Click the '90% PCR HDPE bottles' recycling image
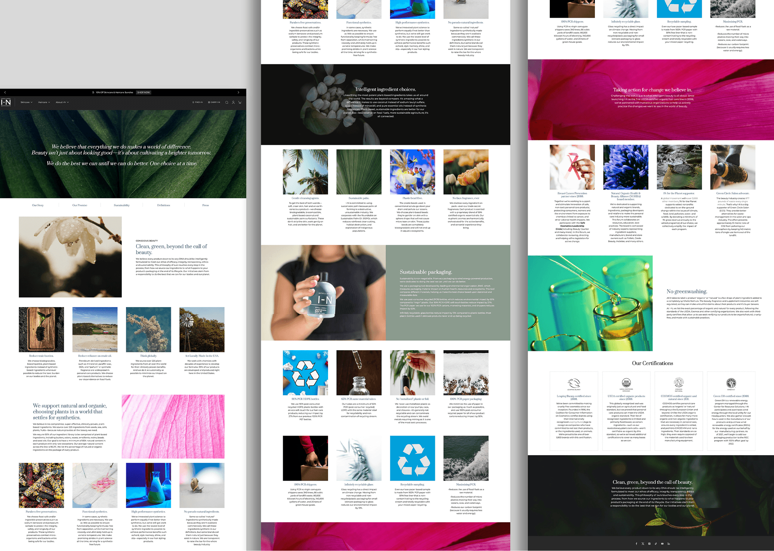This screenshot has height=551, width=774. (305, 373)
